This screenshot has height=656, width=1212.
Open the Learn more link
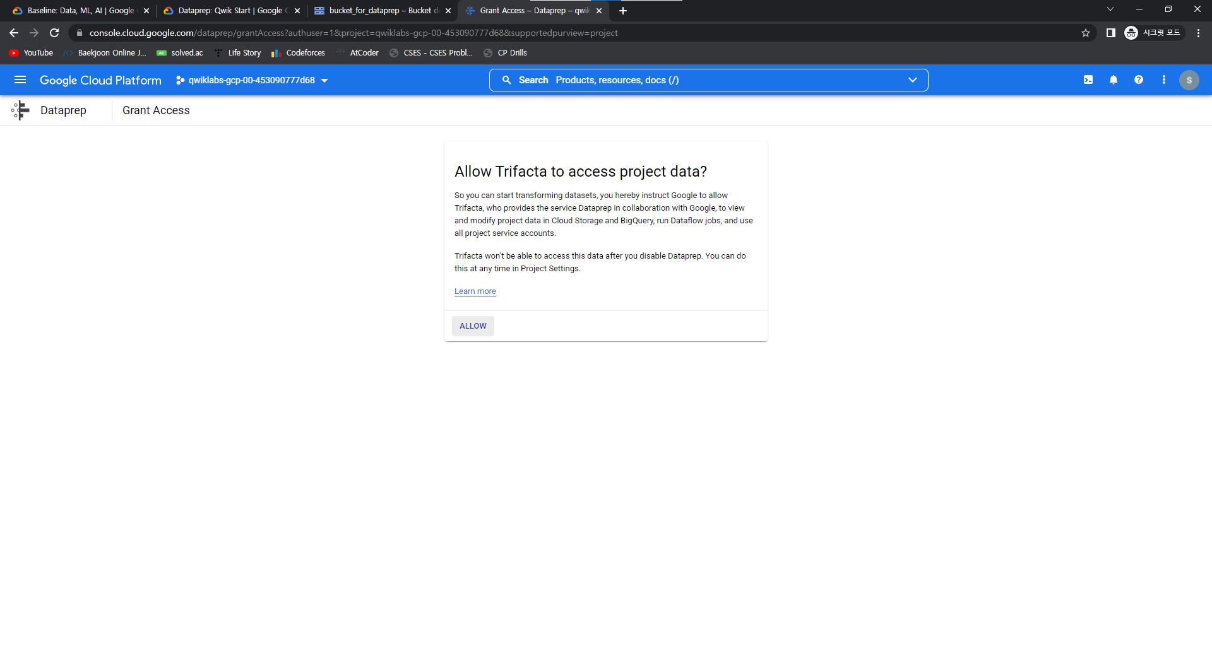pos(475,291)
